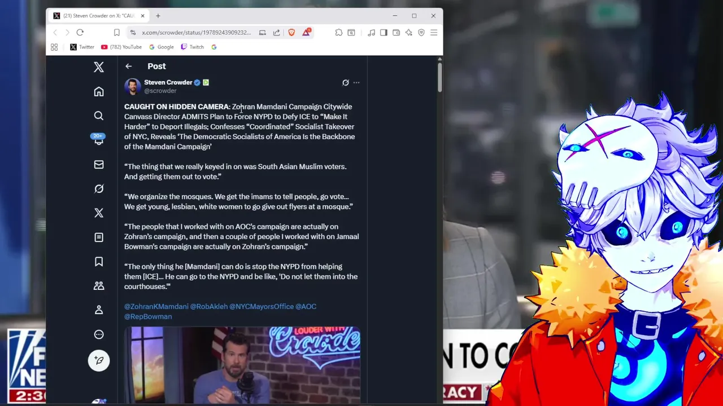Play the Louder with Crowder video thumbnail
This screenshot has height=406, width=723.
click(242, 365)
